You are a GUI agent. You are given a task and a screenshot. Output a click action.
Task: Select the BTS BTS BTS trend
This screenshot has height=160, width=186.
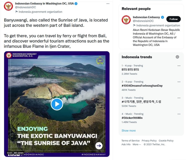(x=130, y=70)
